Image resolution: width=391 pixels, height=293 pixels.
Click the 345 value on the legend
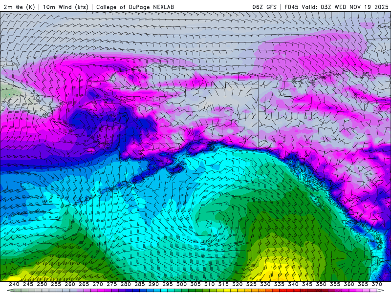[307, 284]
